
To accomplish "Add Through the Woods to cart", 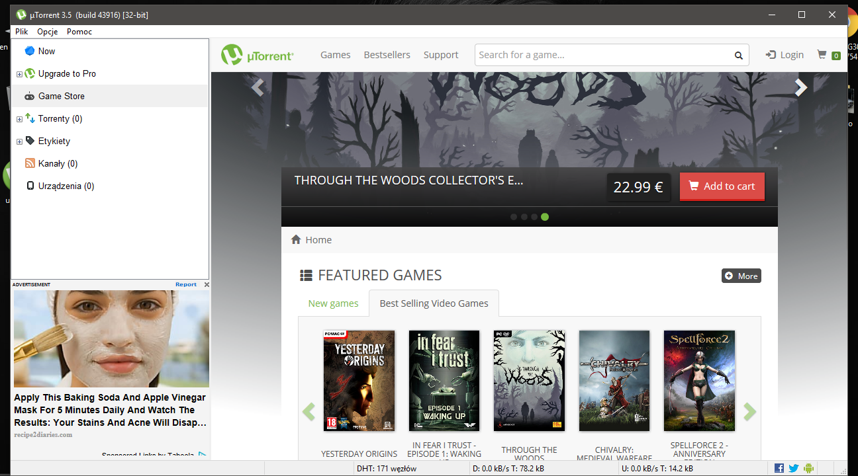I will click(722, 186).
